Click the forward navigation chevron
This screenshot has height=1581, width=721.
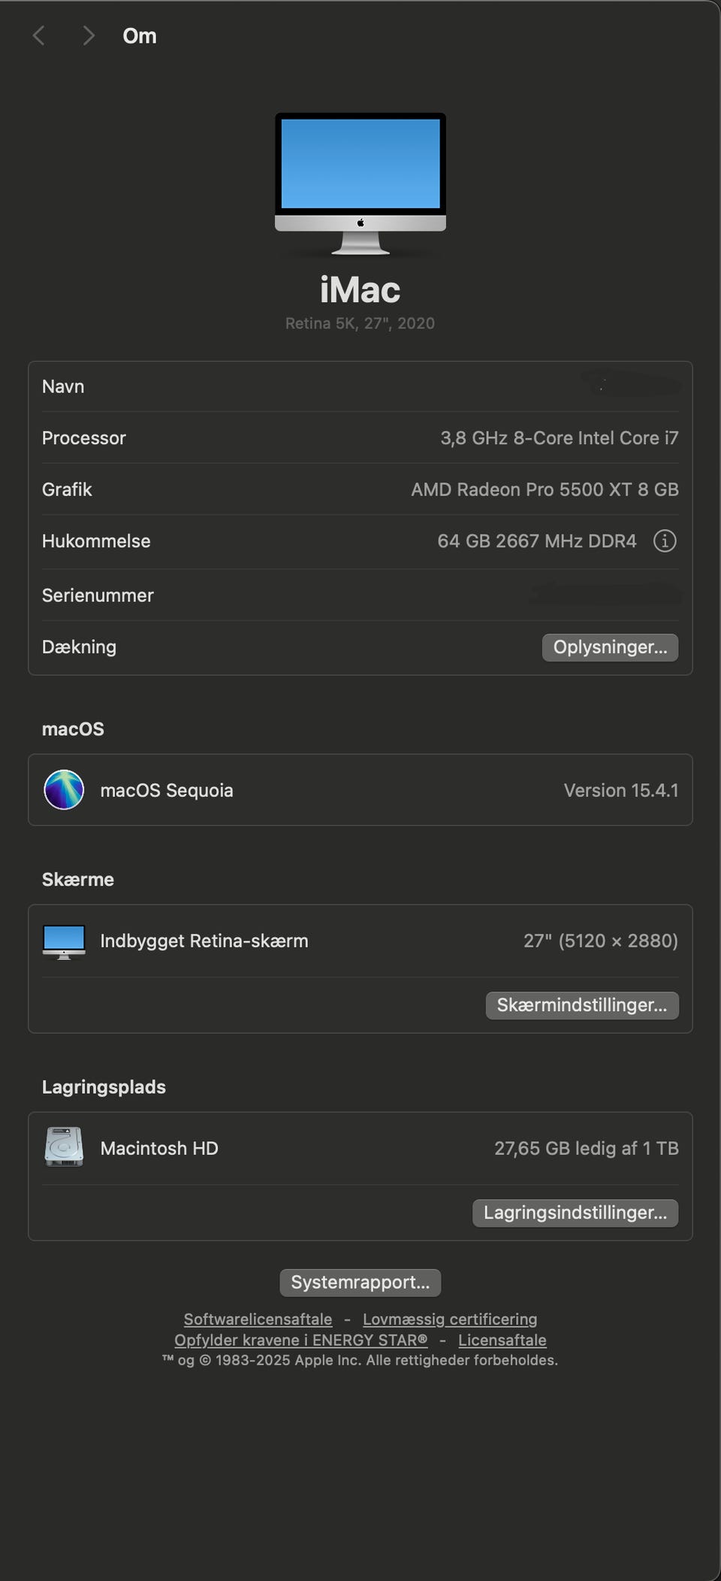tap(89, 35)
